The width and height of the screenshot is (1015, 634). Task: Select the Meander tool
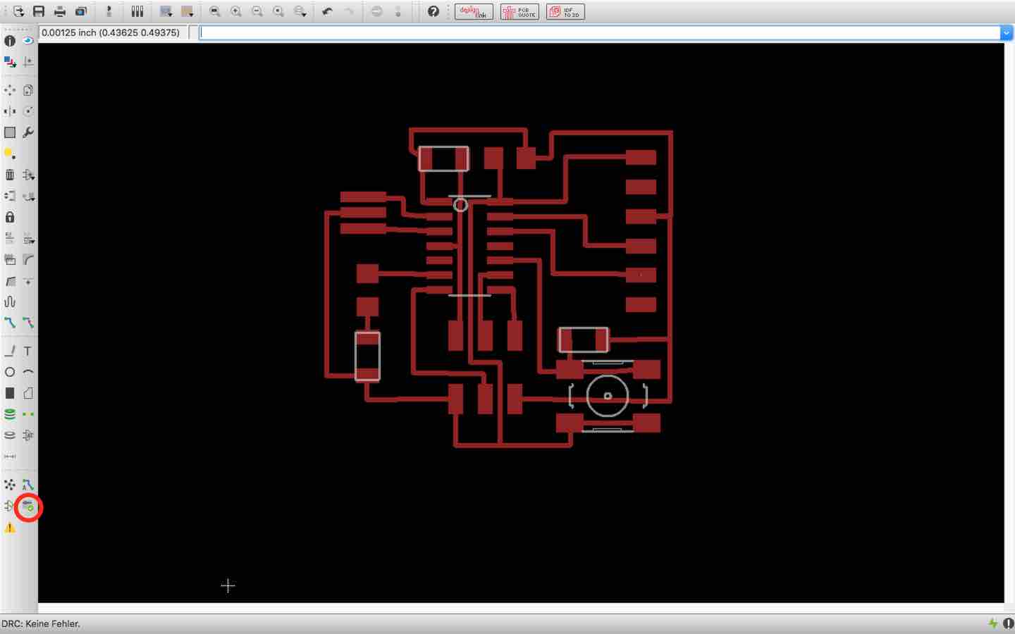[x=10, y=302]
